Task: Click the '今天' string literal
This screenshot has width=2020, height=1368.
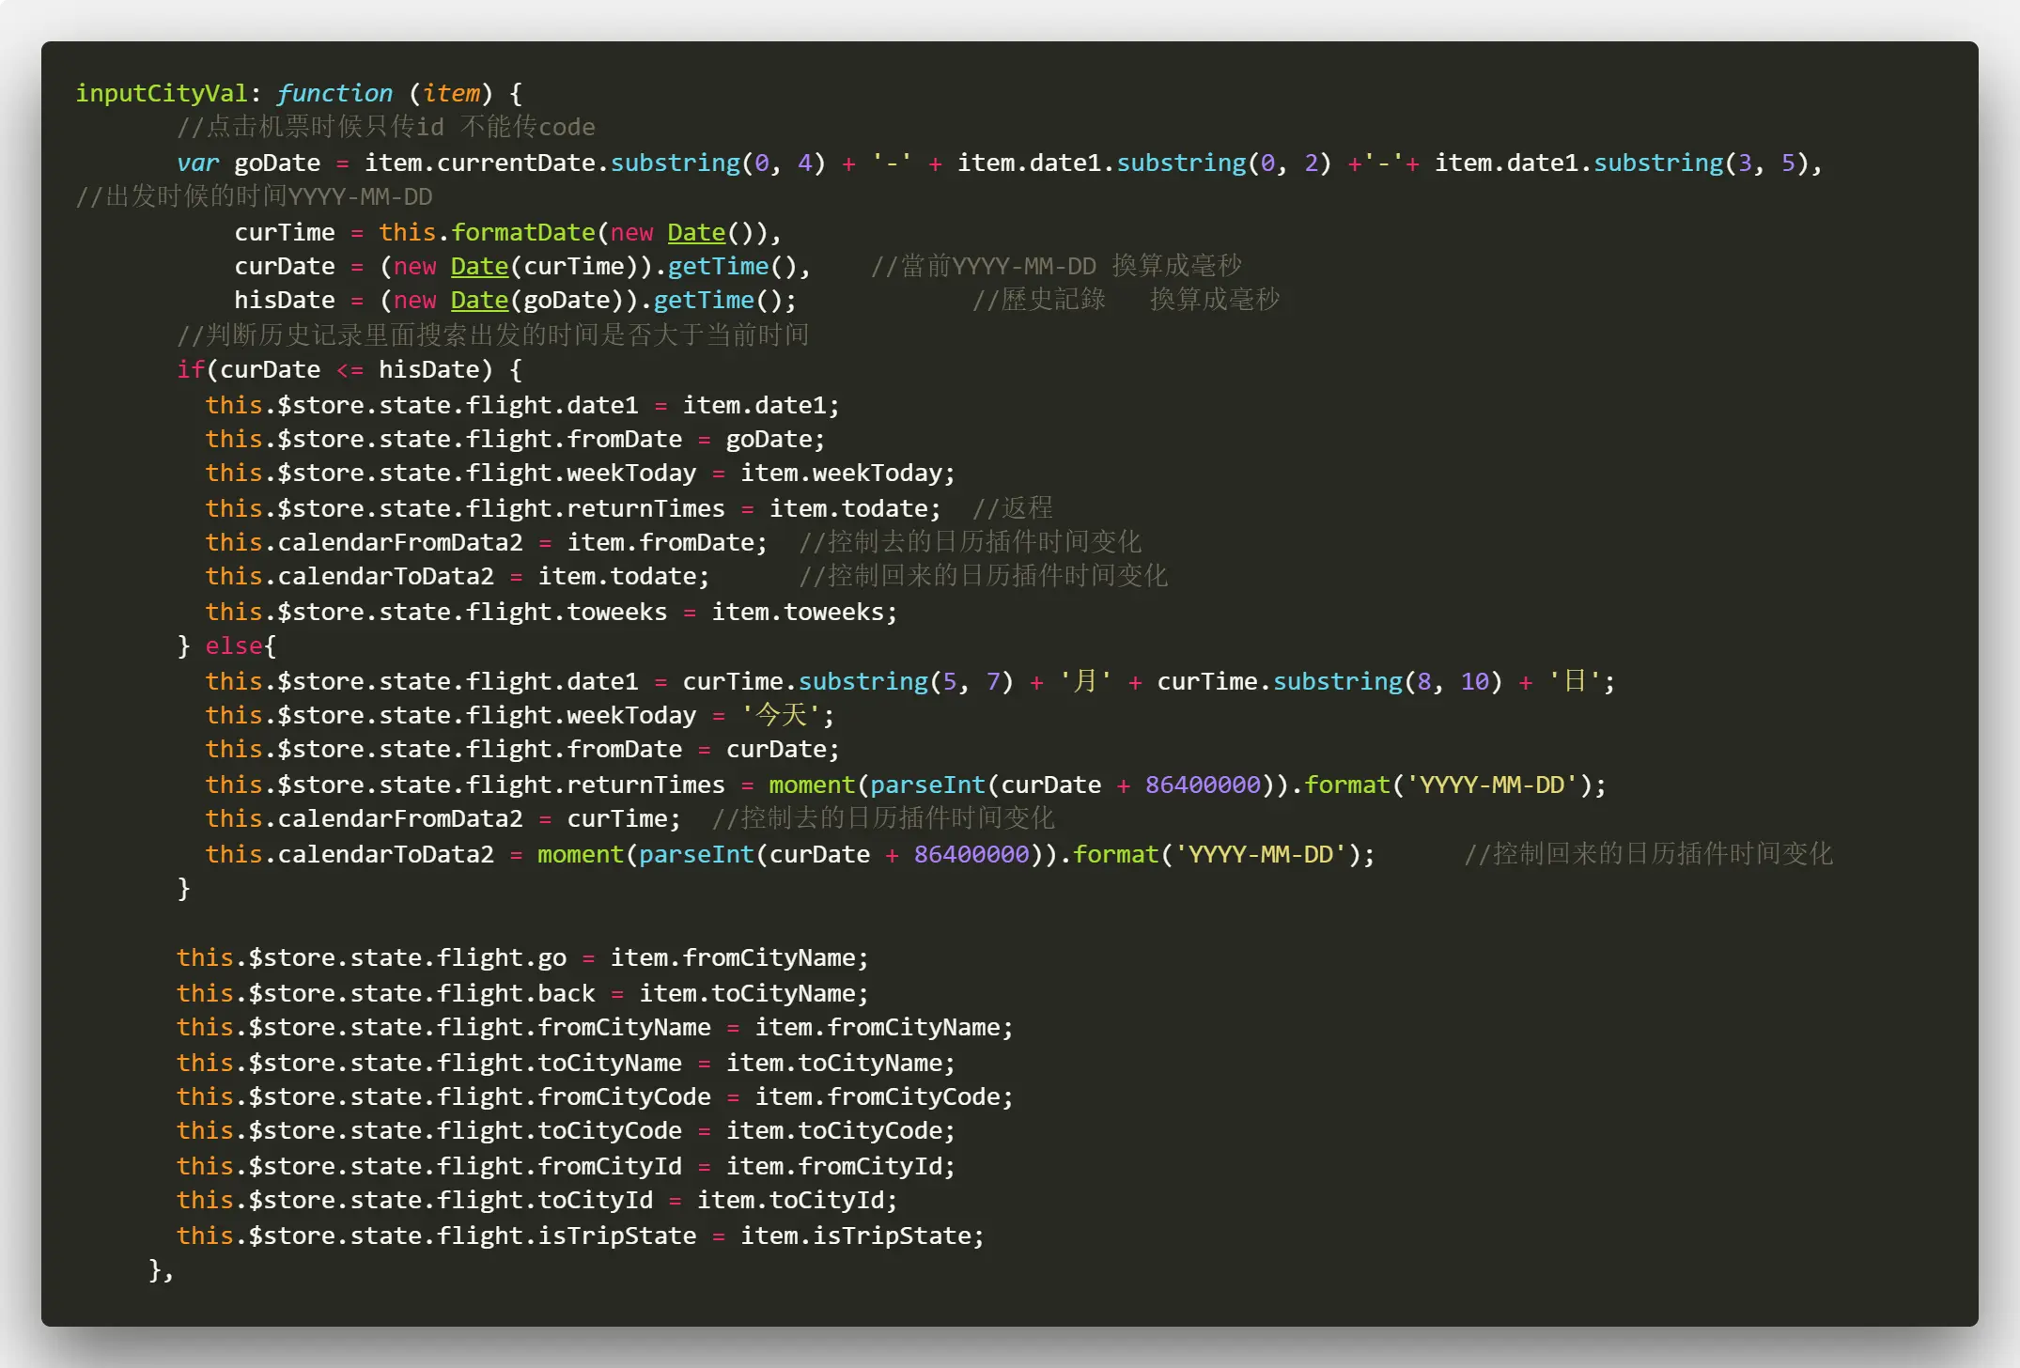Action: point(782,716)
